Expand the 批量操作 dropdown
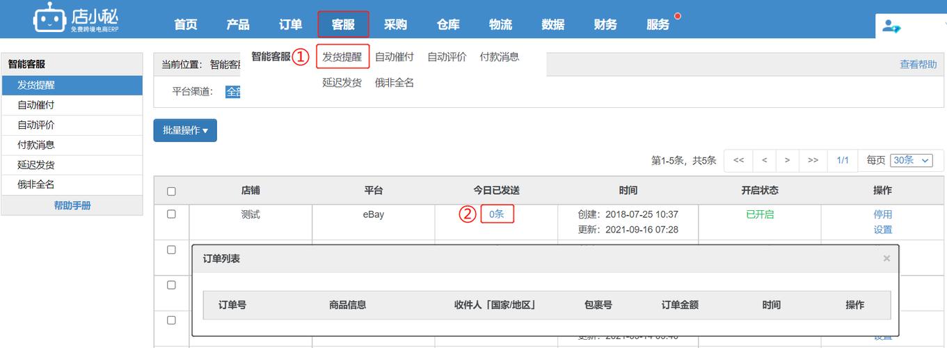Viewport: 947px width, 348px height. point(185,130)
